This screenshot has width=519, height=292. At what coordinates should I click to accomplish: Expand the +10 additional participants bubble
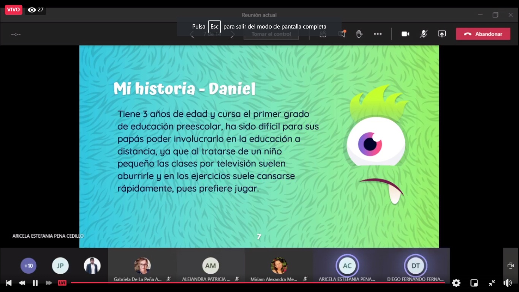pos(28,266)
